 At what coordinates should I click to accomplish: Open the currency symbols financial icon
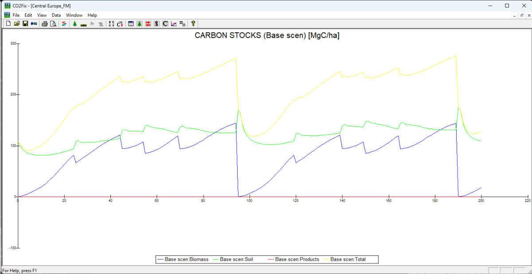111,23
